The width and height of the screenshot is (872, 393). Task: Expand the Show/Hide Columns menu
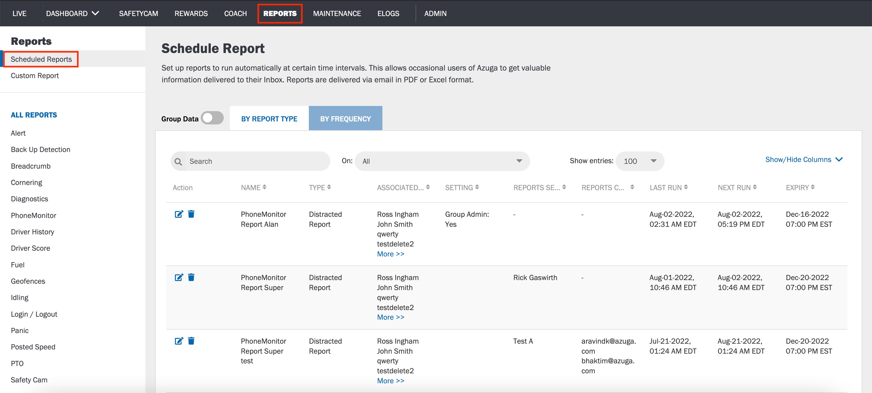pyautogui.click(x=804, y=160)
